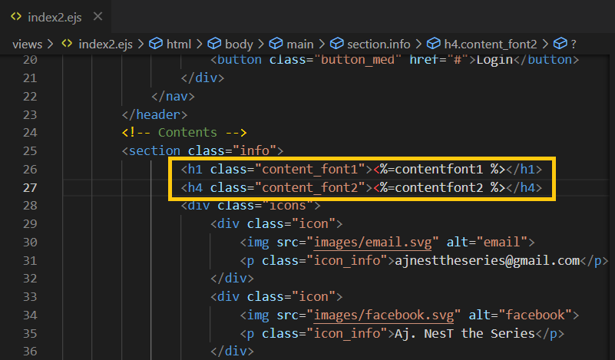Follow the images/email.svg path link
The width and height of the screenshot is (615, 360).
(x=372, y=243)
